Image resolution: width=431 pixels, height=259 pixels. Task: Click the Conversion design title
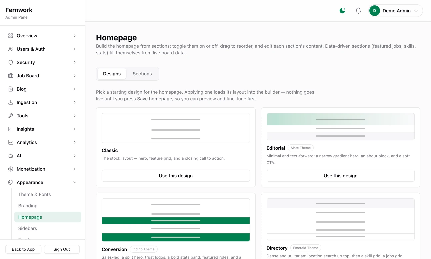(x=114, y=249)
